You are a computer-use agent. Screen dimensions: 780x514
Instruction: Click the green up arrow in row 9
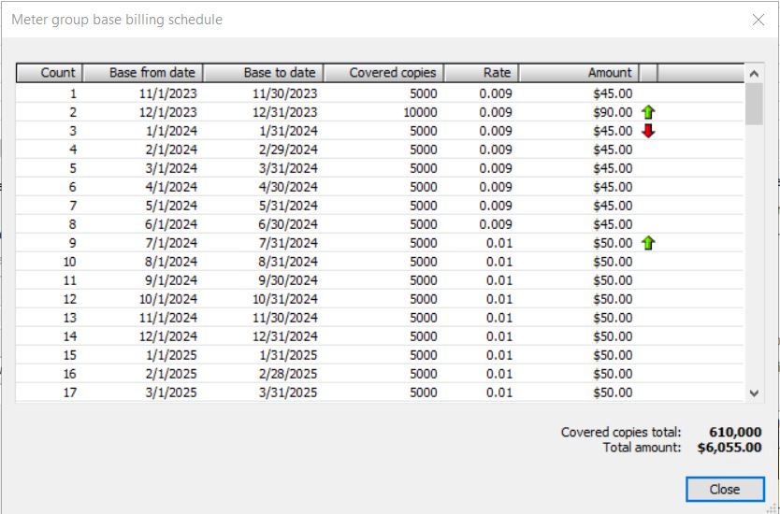click(x=648, y=243)
